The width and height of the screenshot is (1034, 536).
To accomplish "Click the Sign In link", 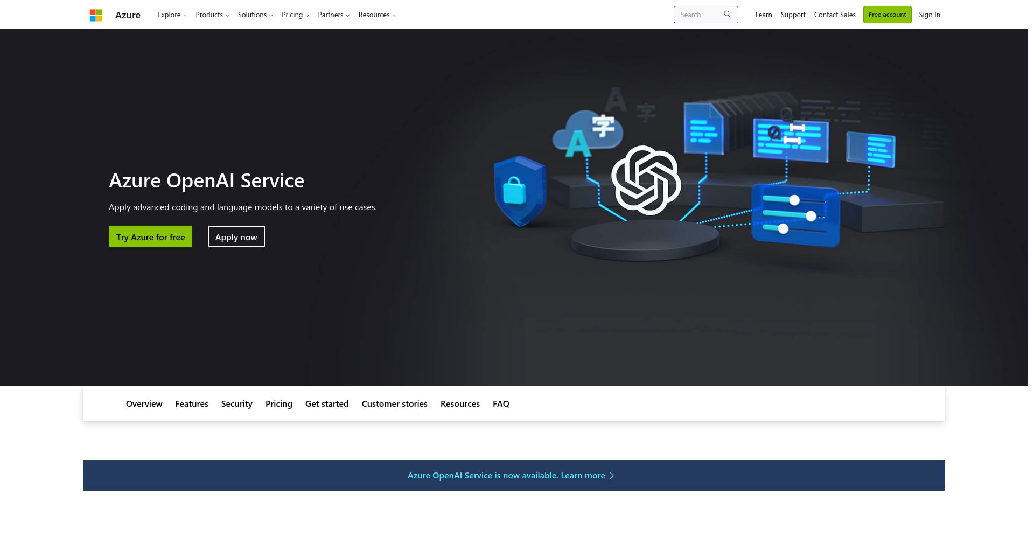I will [x=930, y=15].
